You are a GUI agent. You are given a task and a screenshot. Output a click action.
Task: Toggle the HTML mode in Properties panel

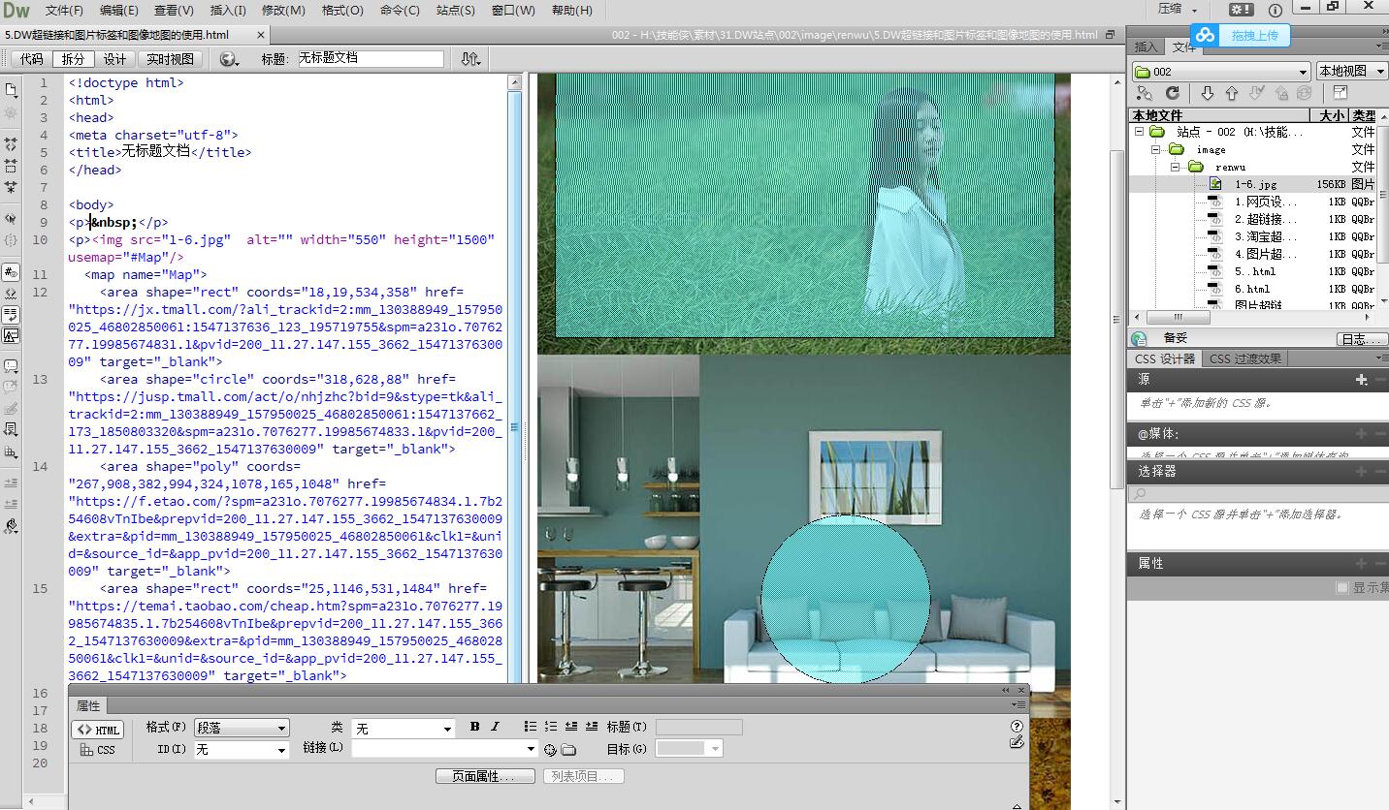(x=98, y=730)
